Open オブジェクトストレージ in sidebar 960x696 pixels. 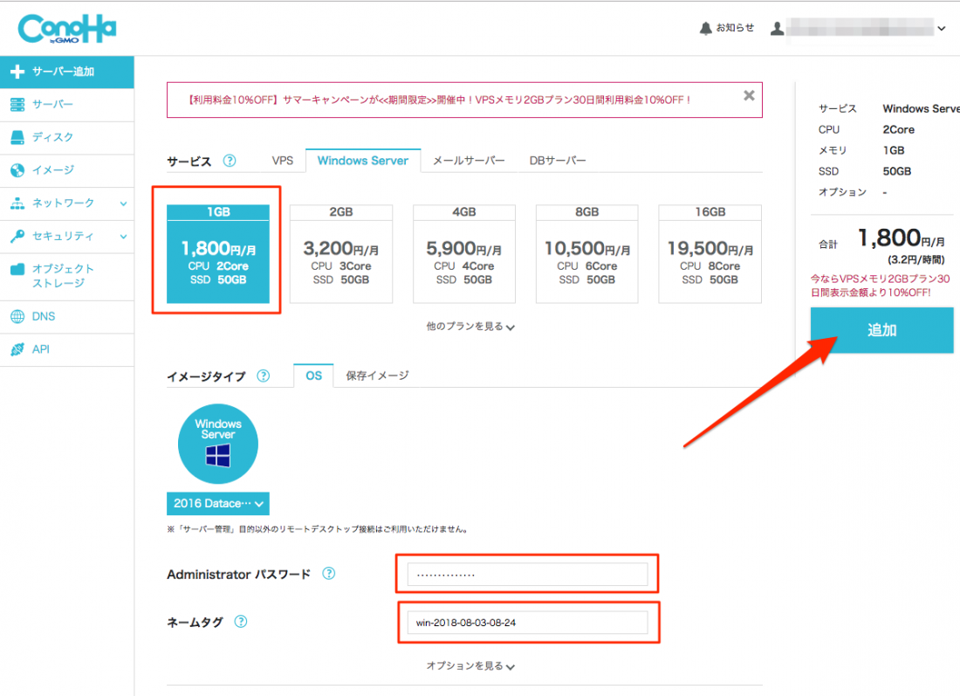pyautogui.click(x=66, y=276)
